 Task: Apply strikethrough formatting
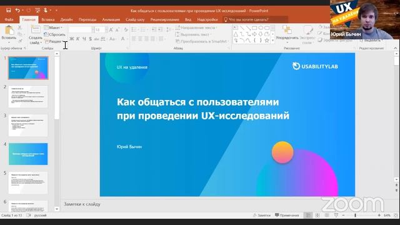pyautogui.click(x=96, y=39)
